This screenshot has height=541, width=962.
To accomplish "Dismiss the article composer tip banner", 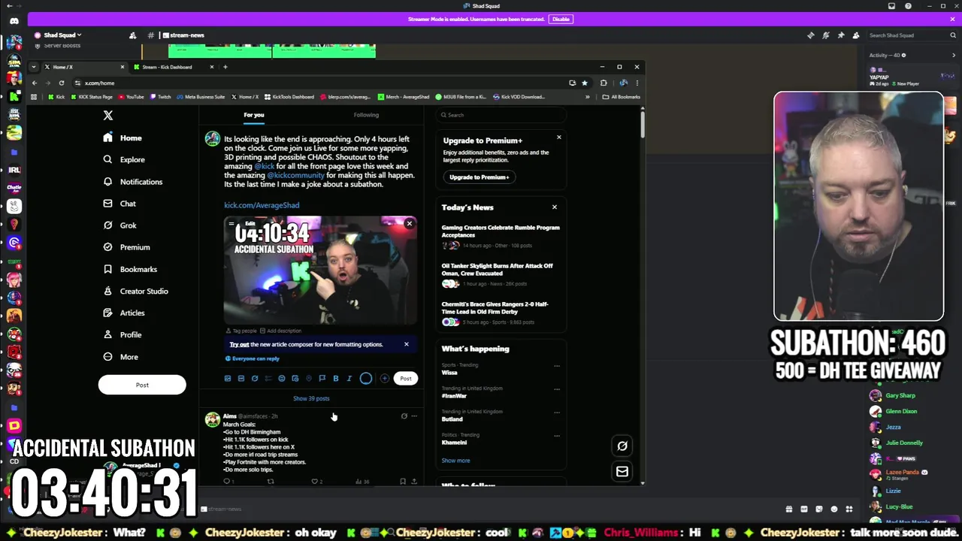I will point(407,344).
